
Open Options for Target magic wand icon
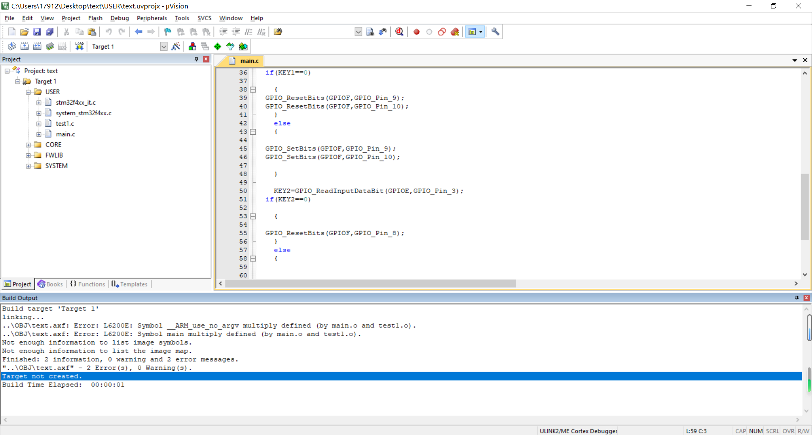(176, 46)
